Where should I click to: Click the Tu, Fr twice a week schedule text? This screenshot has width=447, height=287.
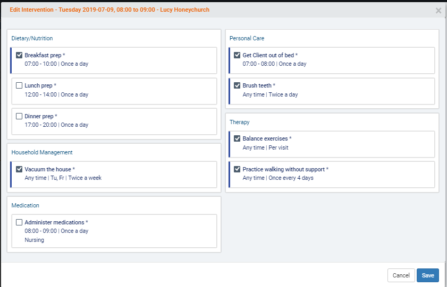76,178
